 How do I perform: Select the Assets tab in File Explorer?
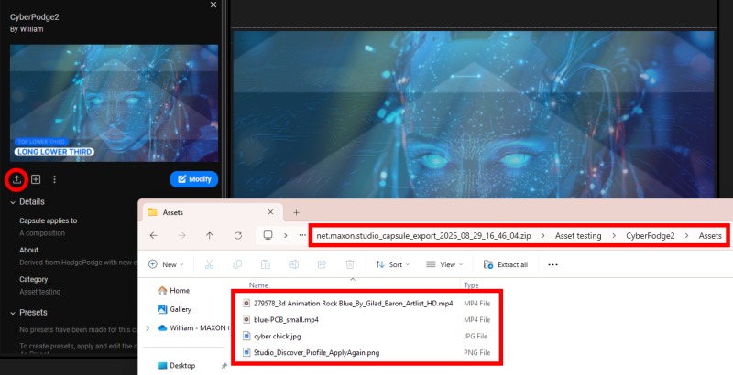[213, 212]
